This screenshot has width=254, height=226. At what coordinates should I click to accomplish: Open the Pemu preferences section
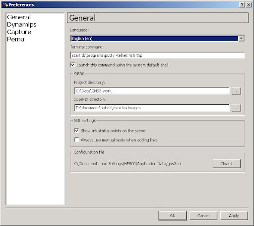tap(15, 39)
